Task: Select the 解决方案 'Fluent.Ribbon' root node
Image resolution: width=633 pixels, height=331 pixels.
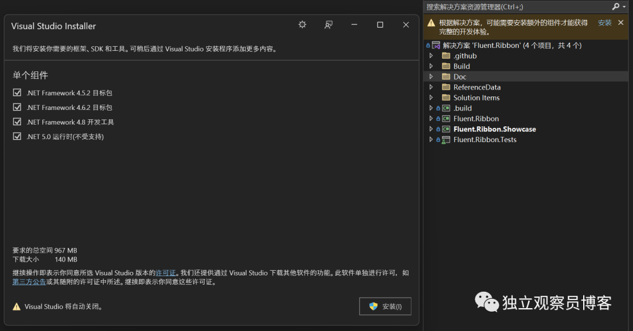Action: 512,46
